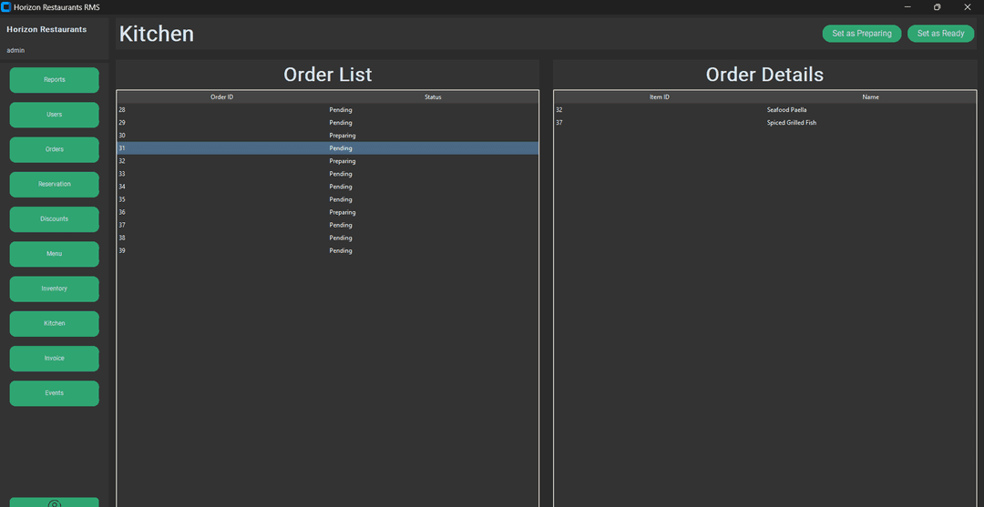Viewport: 984px width, 507px height.
Task: Select the Seafood Paella item row
Action: tap(765, 109)
